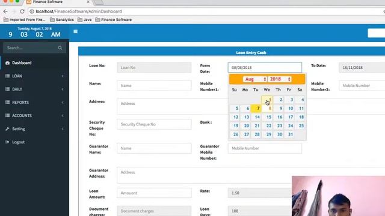Viewport: 385px width, 216px height.
Task: Choose August 15 in the datepicker
Action: pos(266,117)
